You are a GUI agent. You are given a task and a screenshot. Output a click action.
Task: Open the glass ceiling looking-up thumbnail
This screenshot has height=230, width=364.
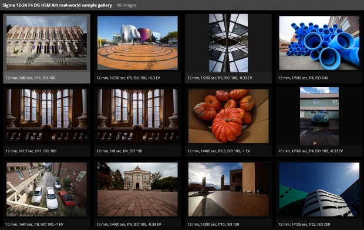click(x=228, y=43)
